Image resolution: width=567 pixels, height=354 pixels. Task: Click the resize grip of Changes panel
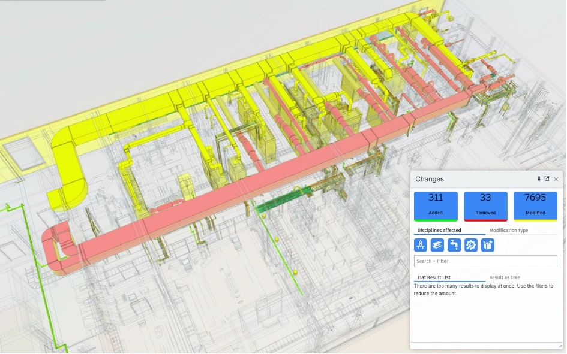click(x=560, y=346)
